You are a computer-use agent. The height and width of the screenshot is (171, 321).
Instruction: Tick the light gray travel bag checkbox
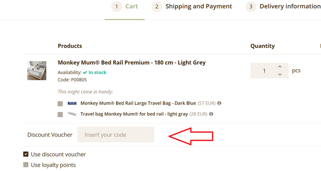pos(60,114)
